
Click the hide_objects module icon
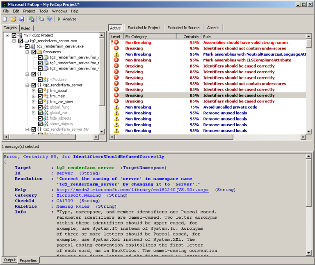tap(46, 118)
